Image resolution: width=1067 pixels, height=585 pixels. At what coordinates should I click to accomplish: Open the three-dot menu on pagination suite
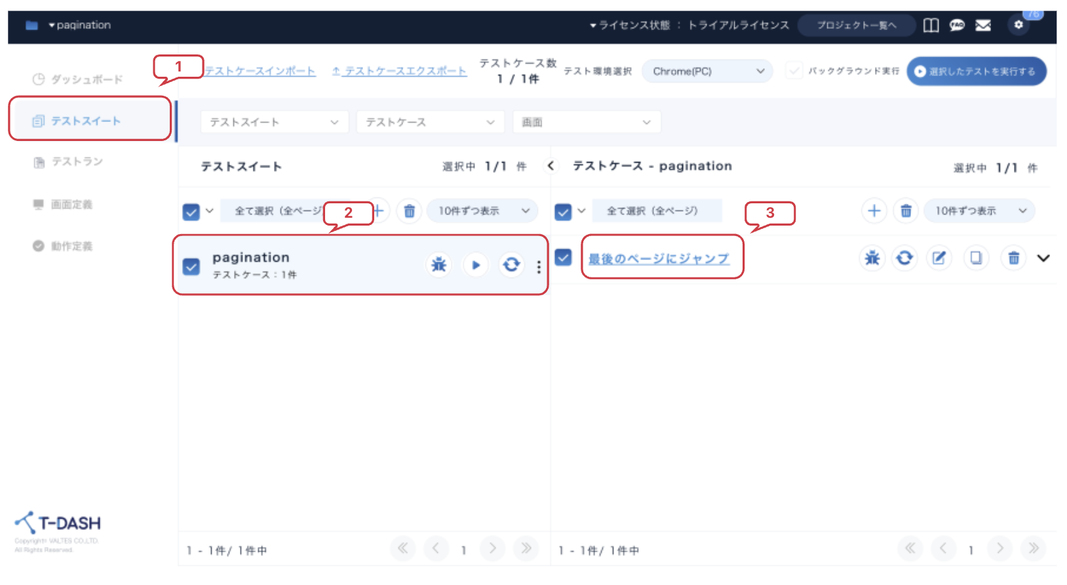coord(539,267)
